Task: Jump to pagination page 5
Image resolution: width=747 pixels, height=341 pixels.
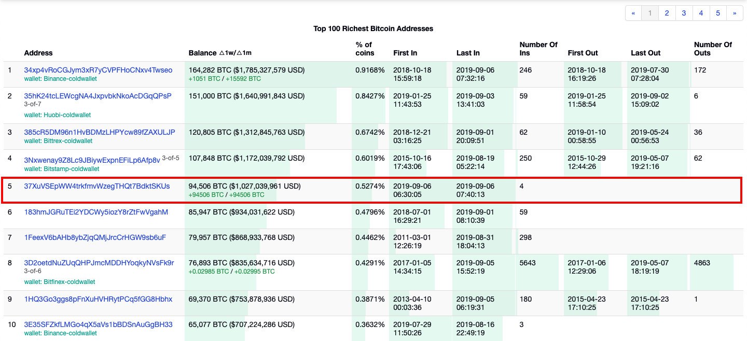Action: pos(718,13)
